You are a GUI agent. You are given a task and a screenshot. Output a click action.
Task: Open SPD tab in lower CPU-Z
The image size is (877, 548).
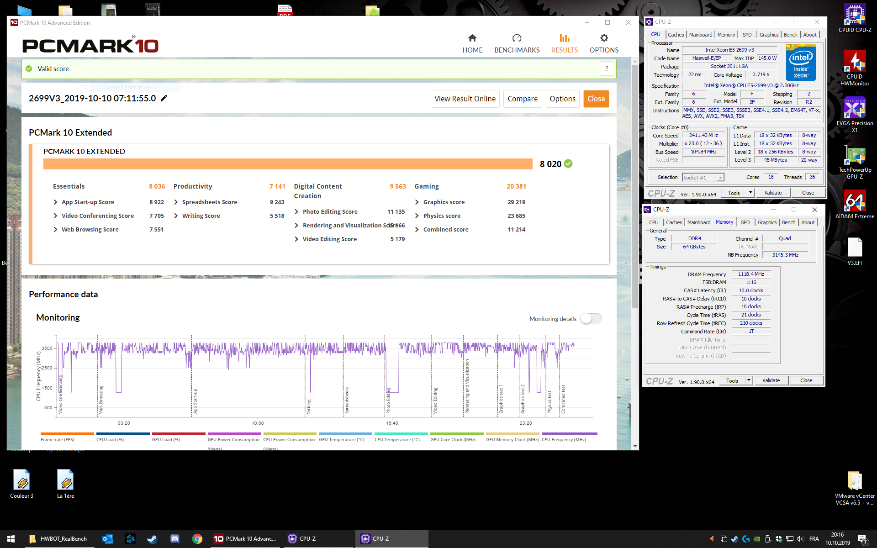(745, 222)
